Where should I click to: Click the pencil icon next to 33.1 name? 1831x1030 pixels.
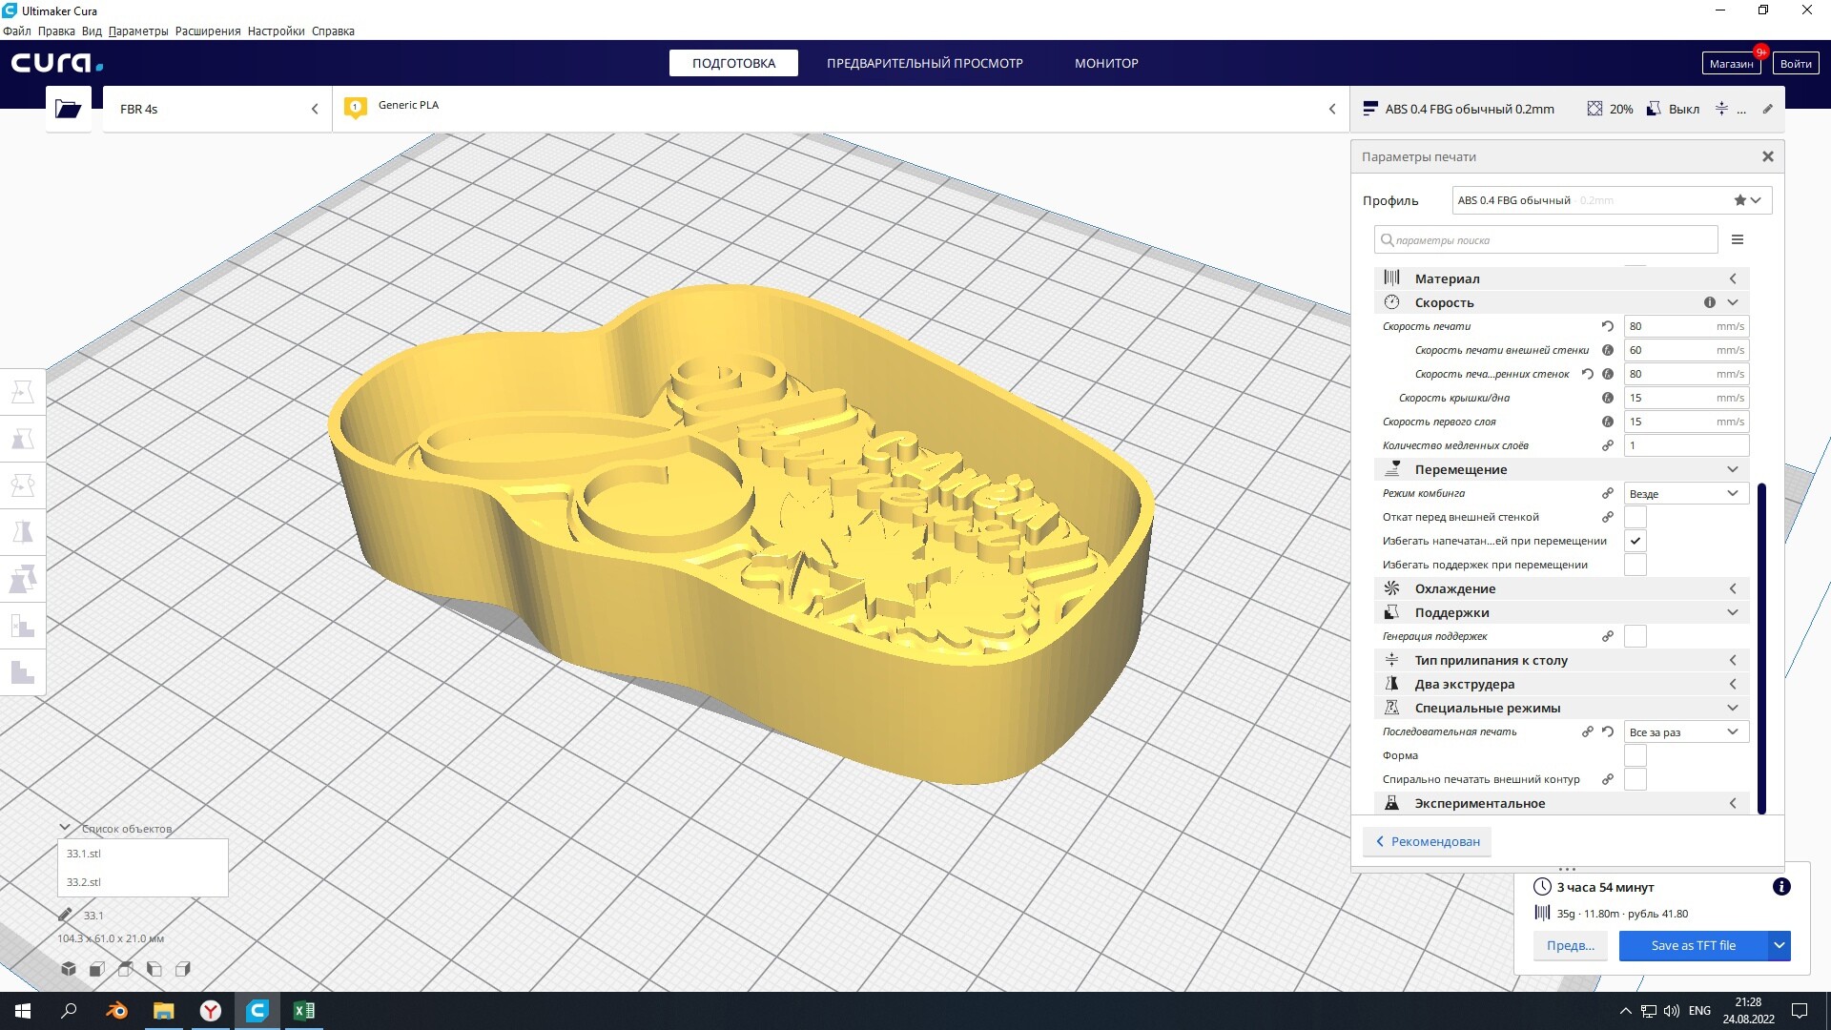pos(65,915)
